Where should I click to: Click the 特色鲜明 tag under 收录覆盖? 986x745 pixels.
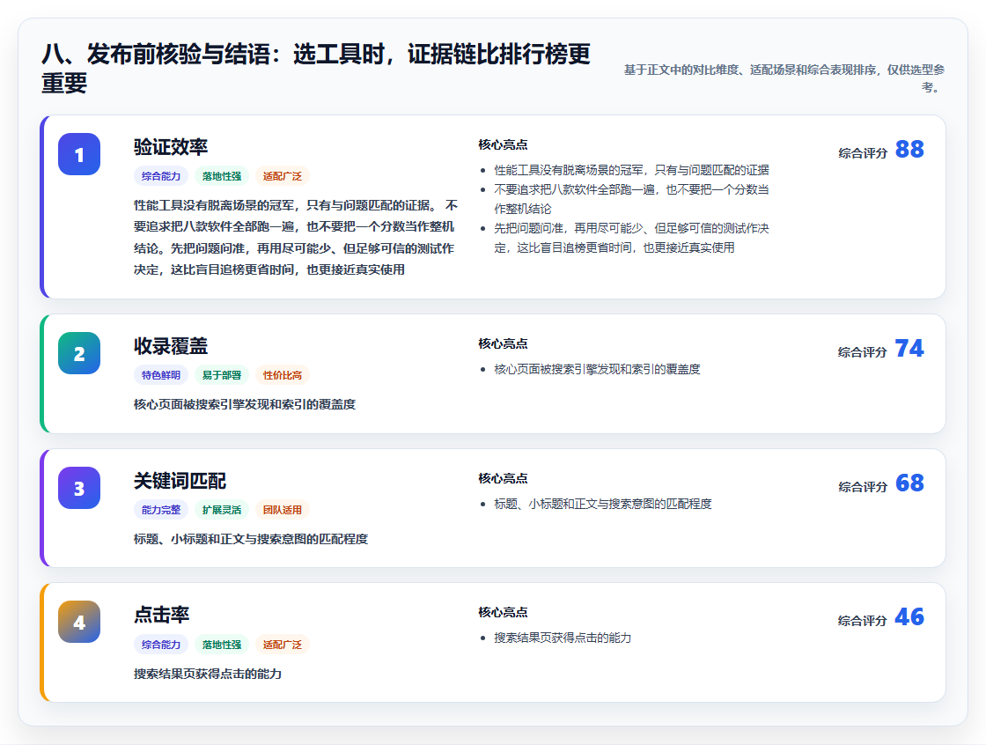(161, 375)
